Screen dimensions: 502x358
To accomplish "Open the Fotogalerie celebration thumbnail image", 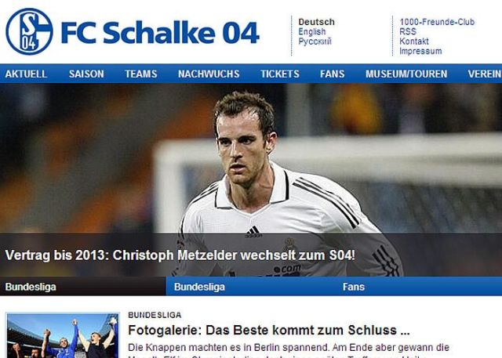I will (x=63, y=335).
